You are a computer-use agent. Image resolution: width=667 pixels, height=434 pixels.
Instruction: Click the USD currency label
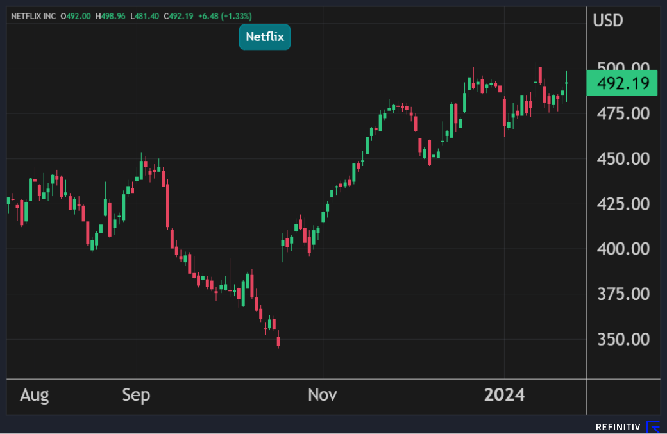pyautogui.click(x=607, y=21)
